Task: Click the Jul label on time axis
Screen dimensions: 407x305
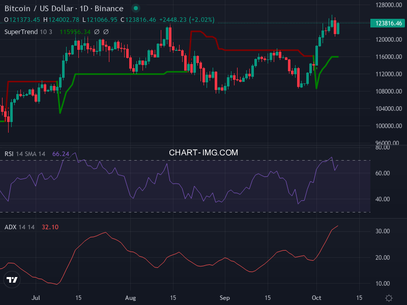Action: [36, 297]
